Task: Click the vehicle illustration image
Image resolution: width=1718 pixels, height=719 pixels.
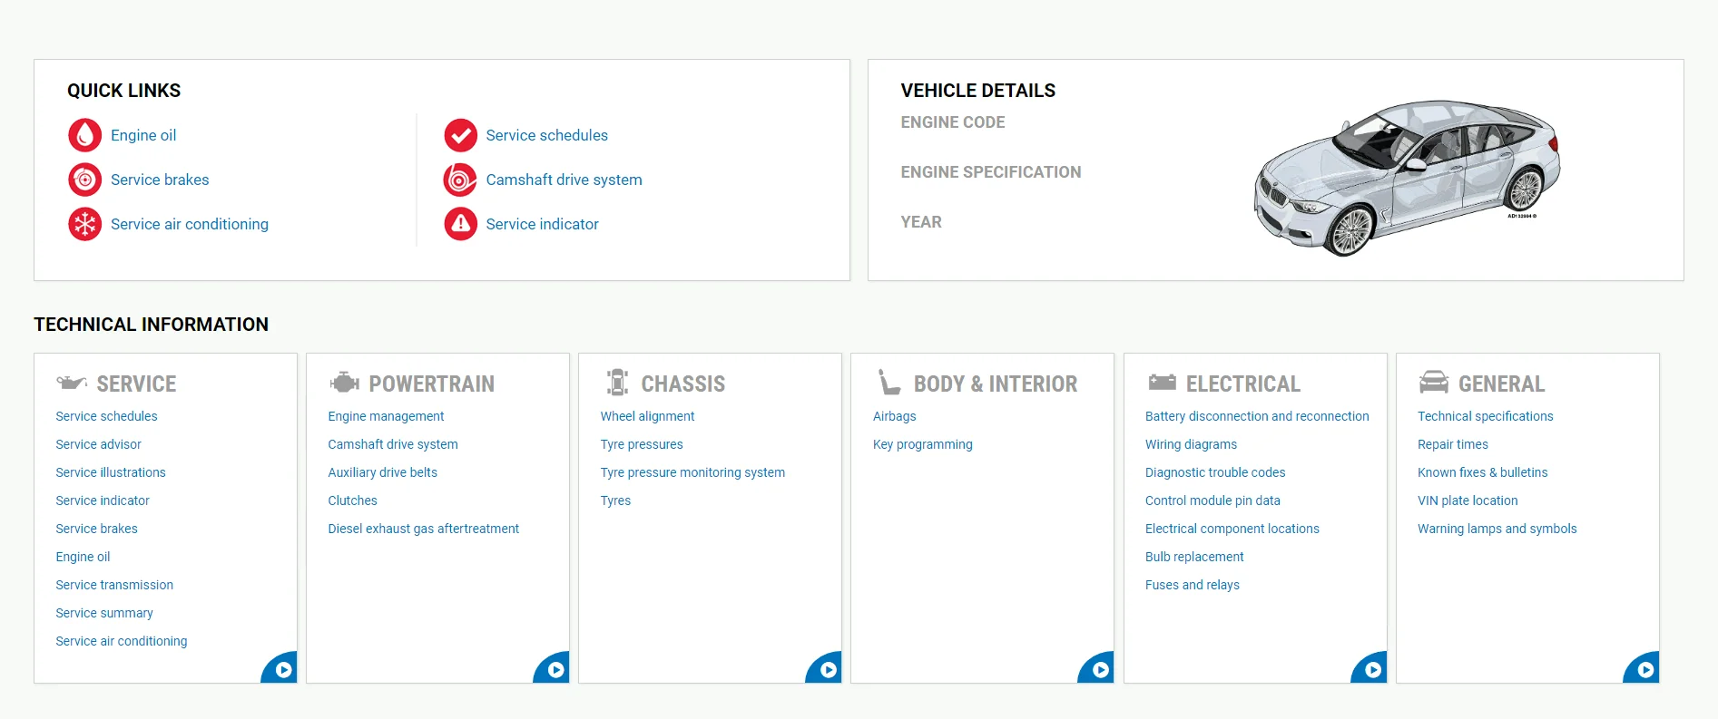Action: (1406, 177)
